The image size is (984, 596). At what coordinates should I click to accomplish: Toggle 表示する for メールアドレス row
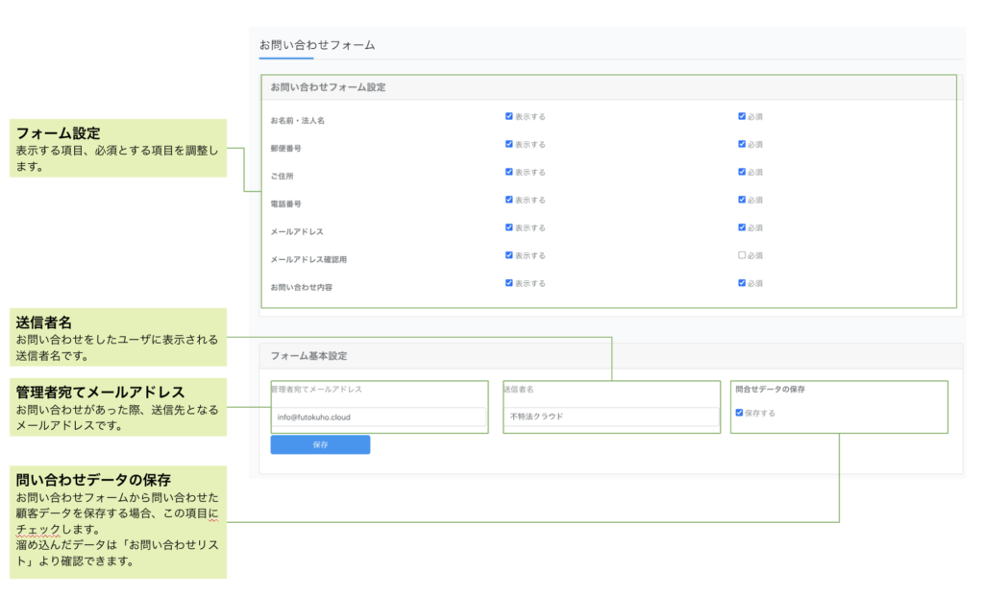pyautogui.click(x=509, y=227)
